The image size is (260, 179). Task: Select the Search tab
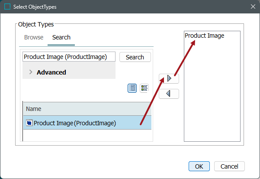(x=61, y=37)
